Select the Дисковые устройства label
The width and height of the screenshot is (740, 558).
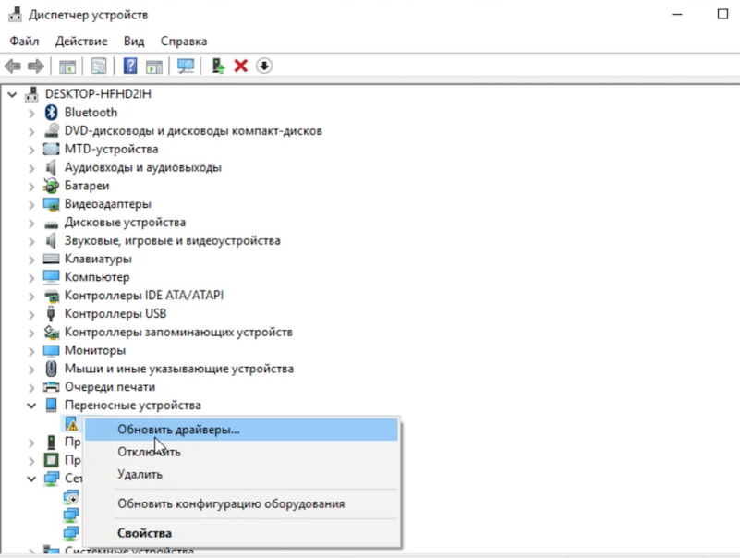coord(125,223)
